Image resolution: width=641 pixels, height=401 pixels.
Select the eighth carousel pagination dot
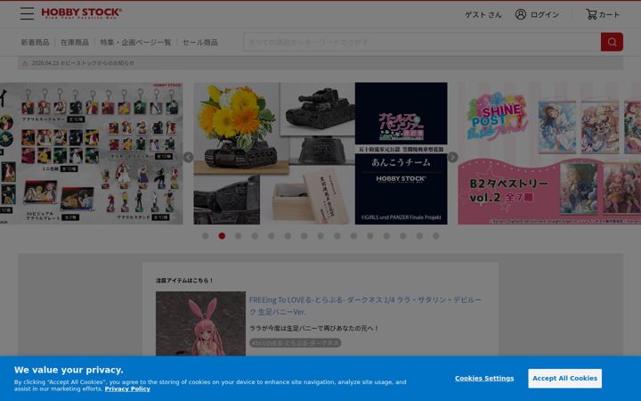(x=320, y=236)
